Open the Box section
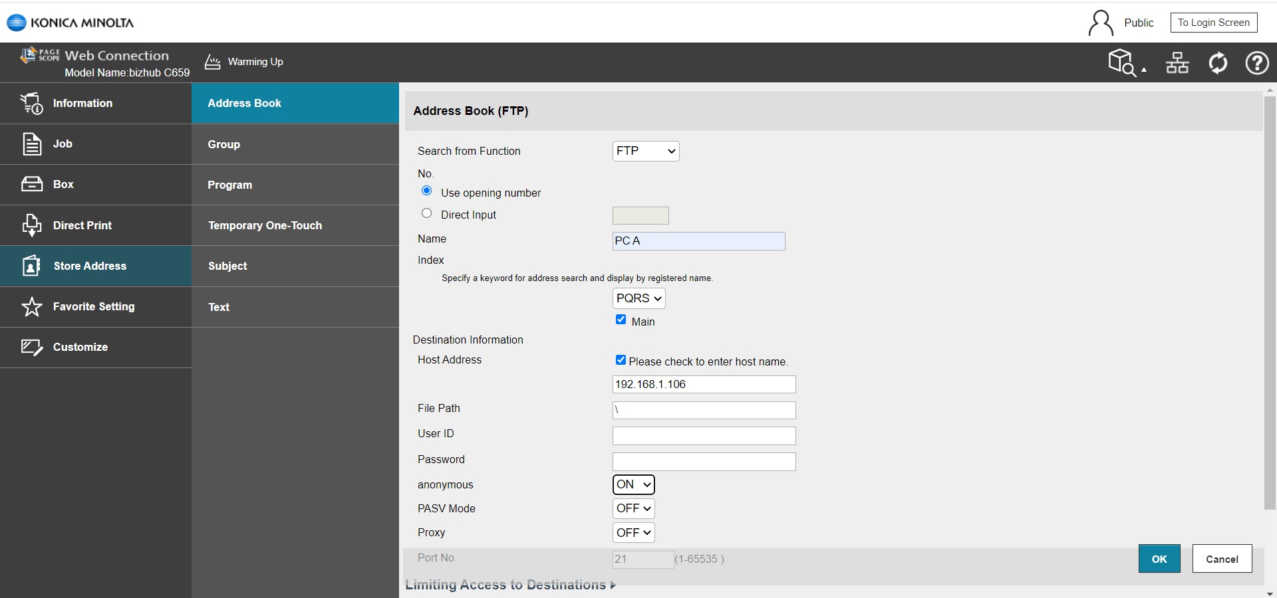Viewport: 1277px width, 598px height. click(63, 184)
